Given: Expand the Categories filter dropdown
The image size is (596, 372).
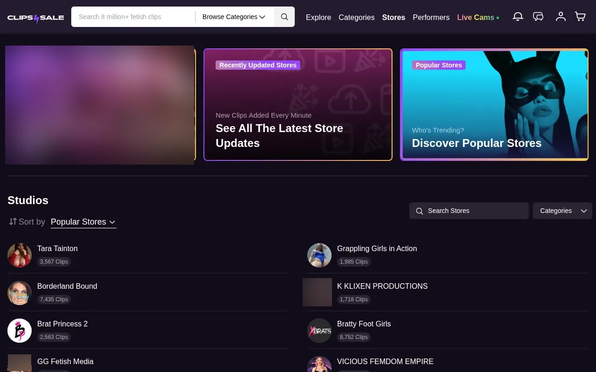Looking at the screenshot, I should (x=562, y=211).
